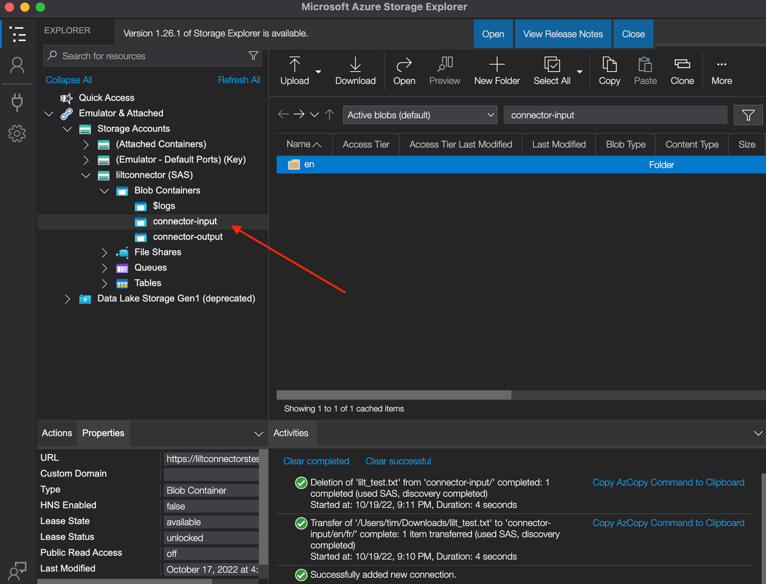Click the search filter funnel icon
The width and height of the screenshot is (766, 584).
(253, 56)
